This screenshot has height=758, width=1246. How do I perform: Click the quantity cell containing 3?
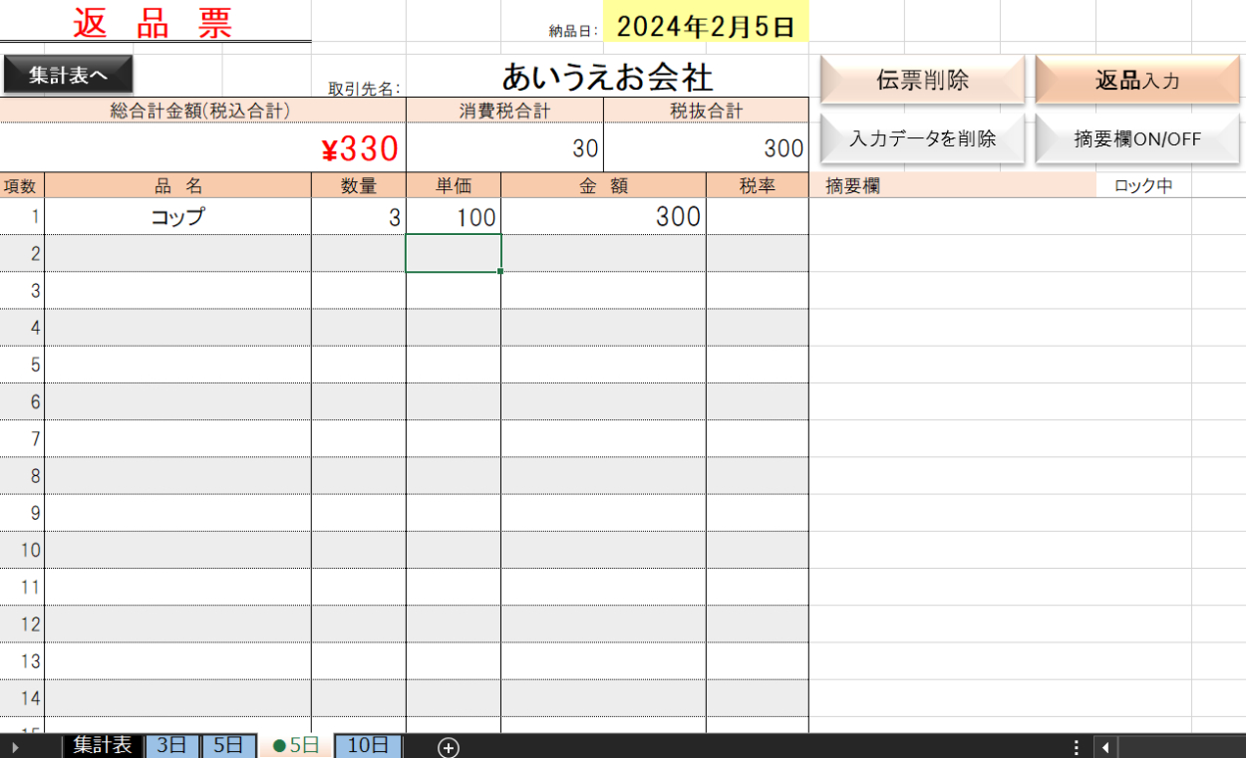tap(359, 217)
